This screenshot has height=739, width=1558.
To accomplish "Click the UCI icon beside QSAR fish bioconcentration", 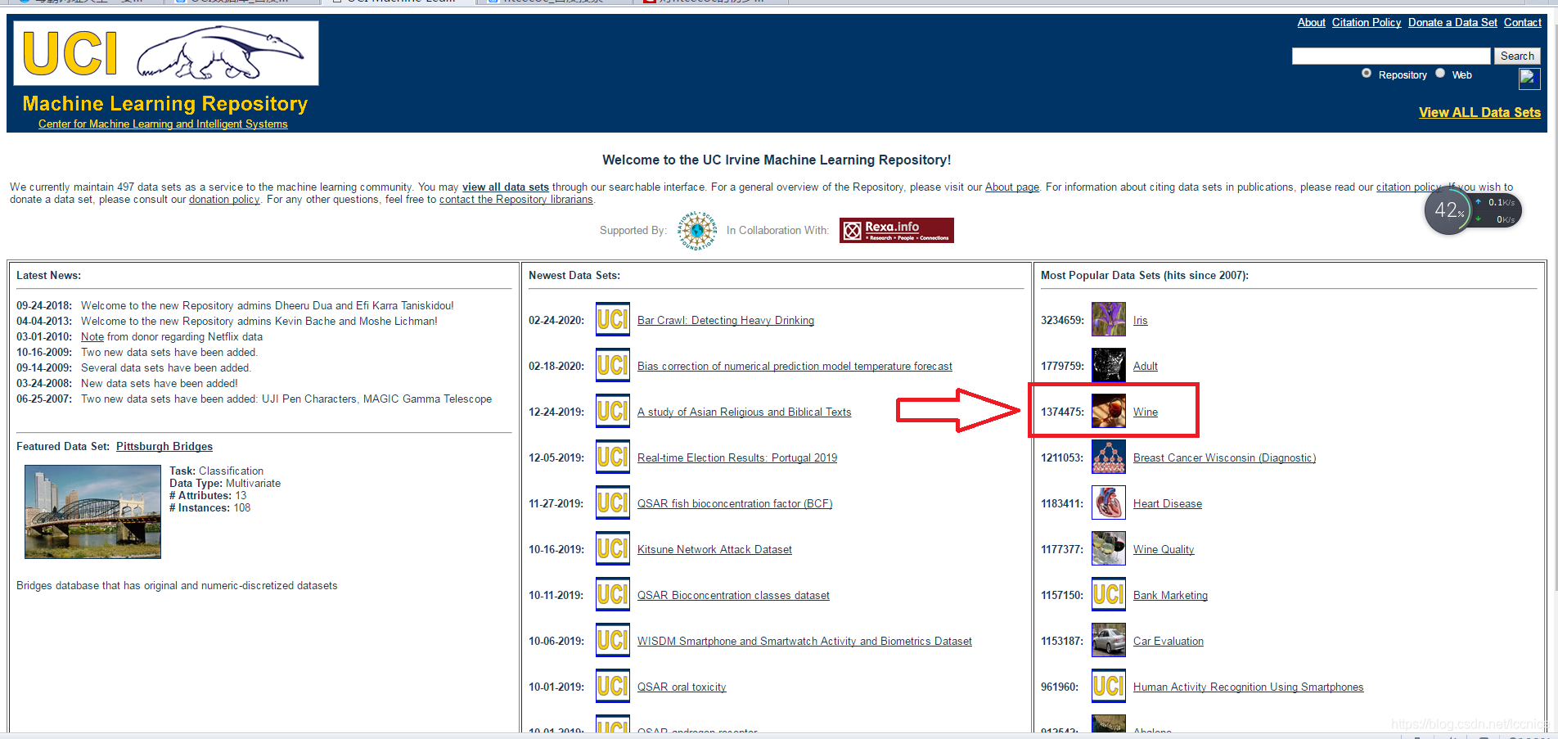I will (613, 503).
